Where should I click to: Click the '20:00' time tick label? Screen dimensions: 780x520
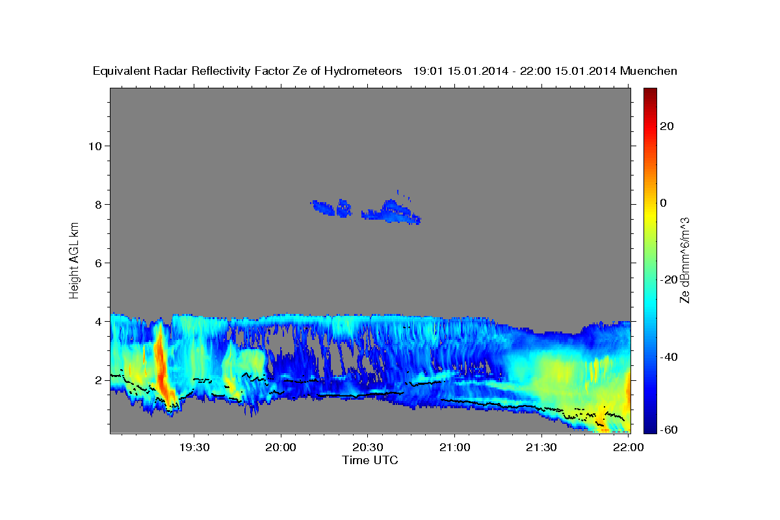pos(281,447)
